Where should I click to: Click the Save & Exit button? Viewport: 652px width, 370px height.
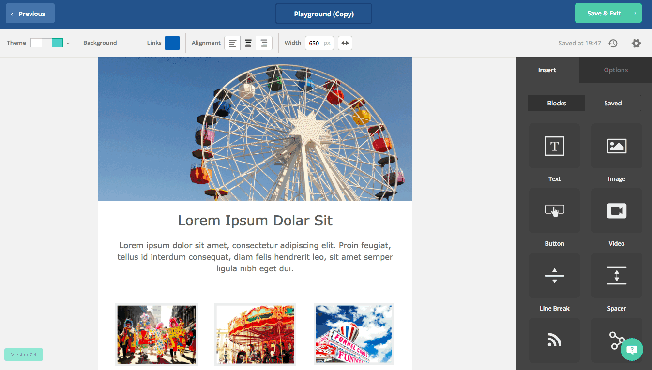click(x=608, y=14)
